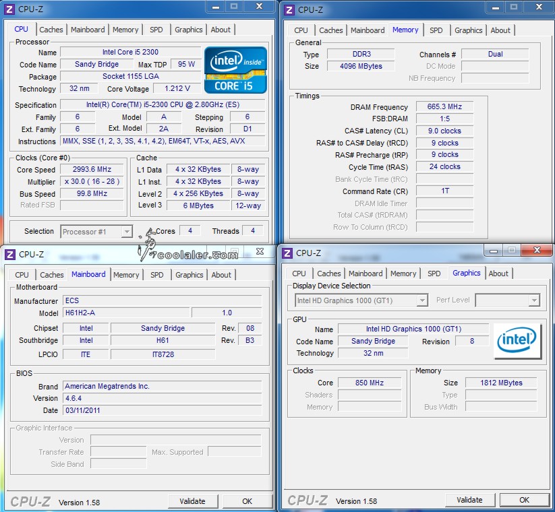Click OK in the GPU window

coord(525,500)
